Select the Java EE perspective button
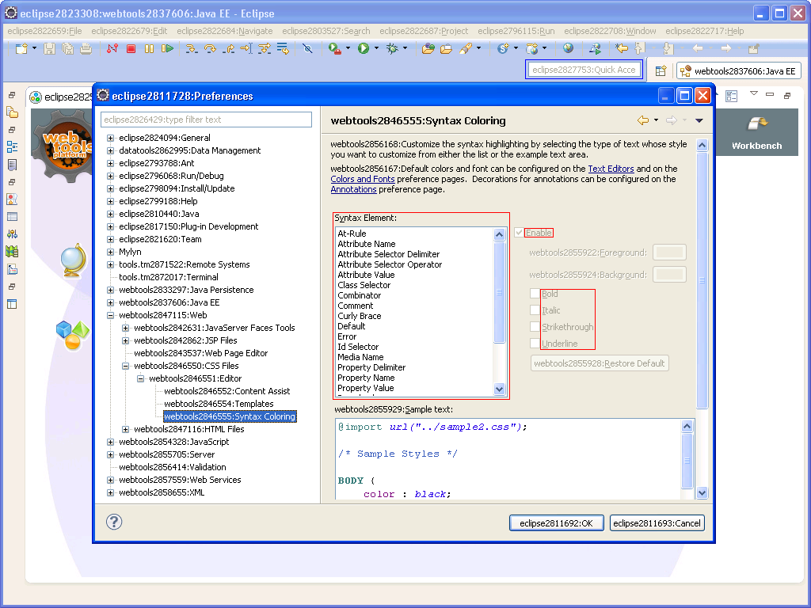Viewport: 811px width, 608px height. 739,70
